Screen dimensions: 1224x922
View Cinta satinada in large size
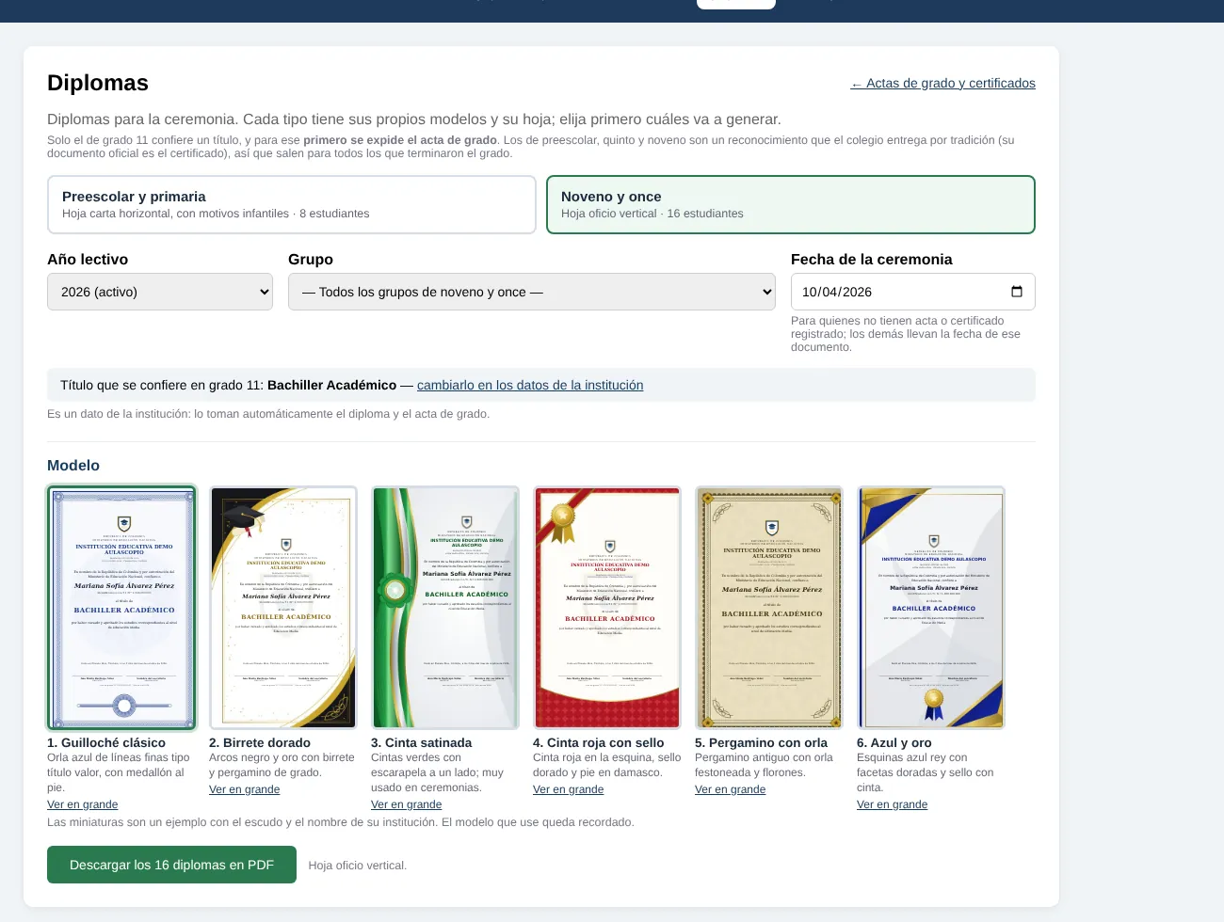(x=407, y=804)
